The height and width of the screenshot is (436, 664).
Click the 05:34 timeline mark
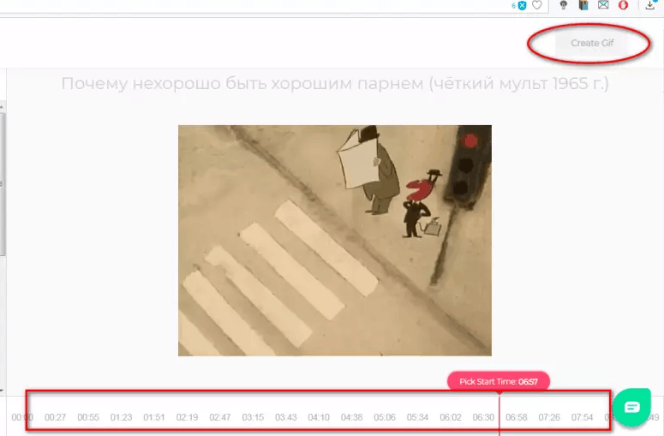(x=417, y=417)
